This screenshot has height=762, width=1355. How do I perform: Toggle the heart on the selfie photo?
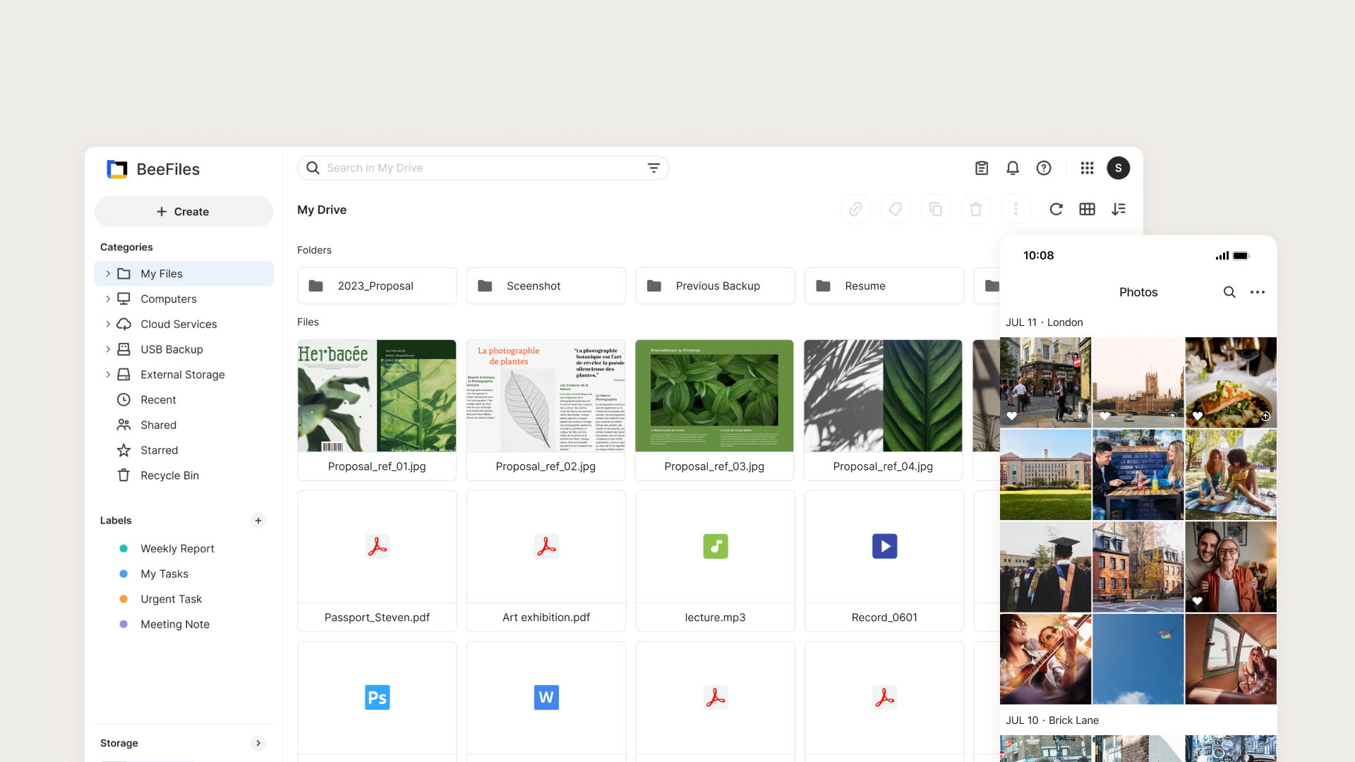pos(1198,600)
